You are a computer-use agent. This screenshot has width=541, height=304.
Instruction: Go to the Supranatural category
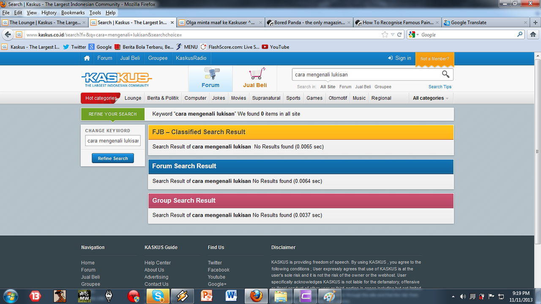click(x=266, y=98)
